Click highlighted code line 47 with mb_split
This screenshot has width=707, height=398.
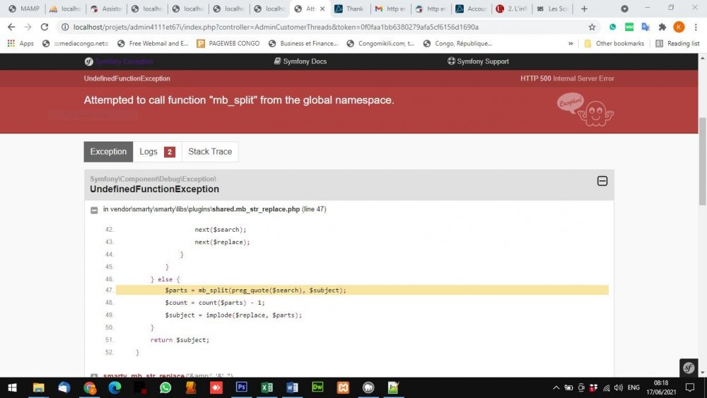(x=362, y=291)
